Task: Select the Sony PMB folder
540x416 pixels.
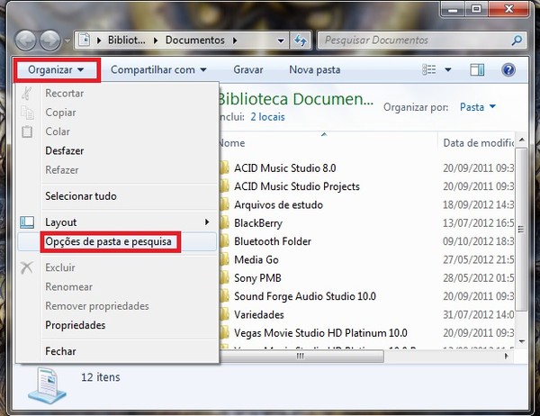Action: pyautogui.click(x=257, y=278)
